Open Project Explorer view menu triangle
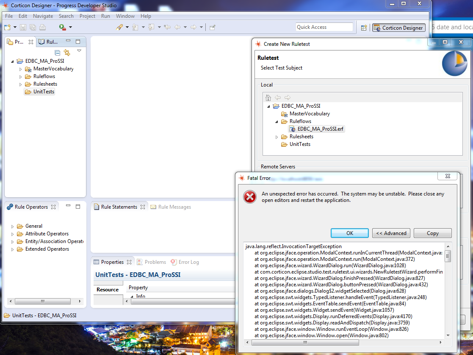Screen dimensions: 473x355 coord(79,51)
